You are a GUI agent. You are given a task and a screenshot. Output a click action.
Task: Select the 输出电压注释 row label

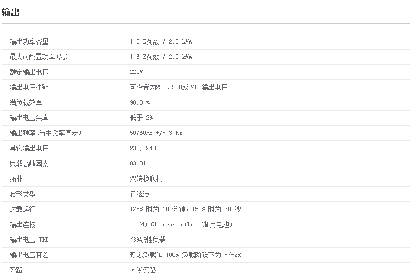[x=29, y=87]
